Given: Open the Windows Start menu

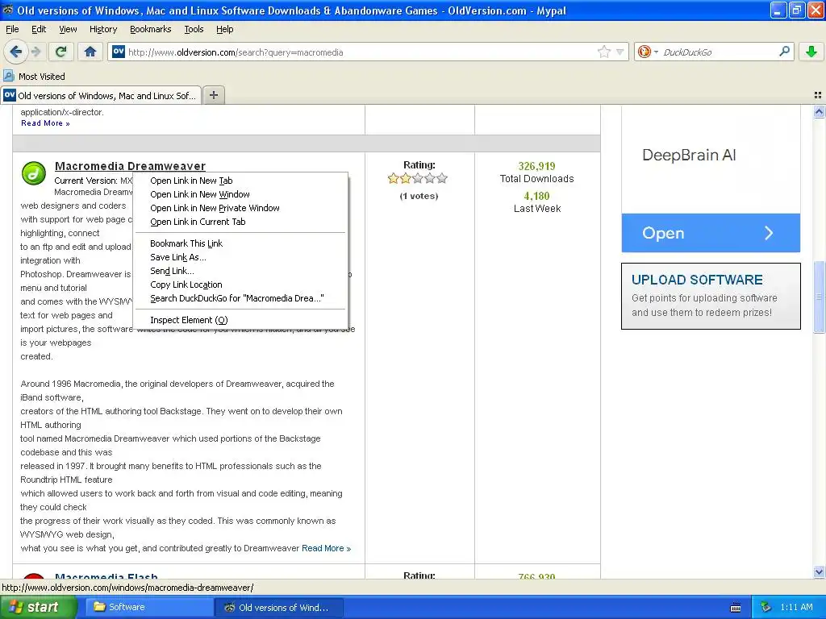Looking at the screenshot, I should coord(39,607).
